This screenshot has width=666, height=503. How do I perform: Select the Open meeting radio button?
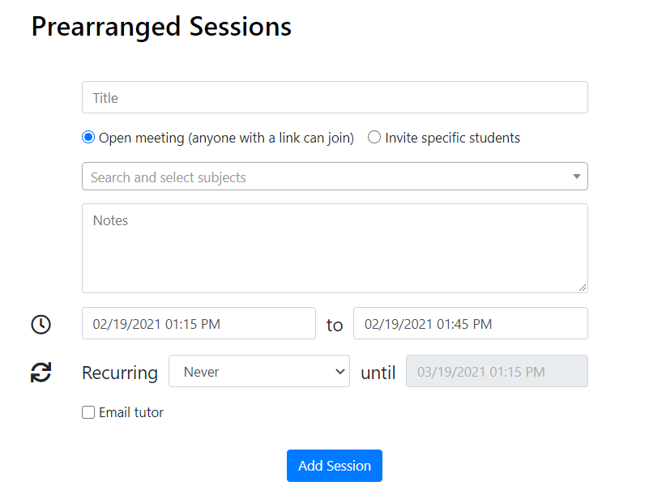pos(88,138)
